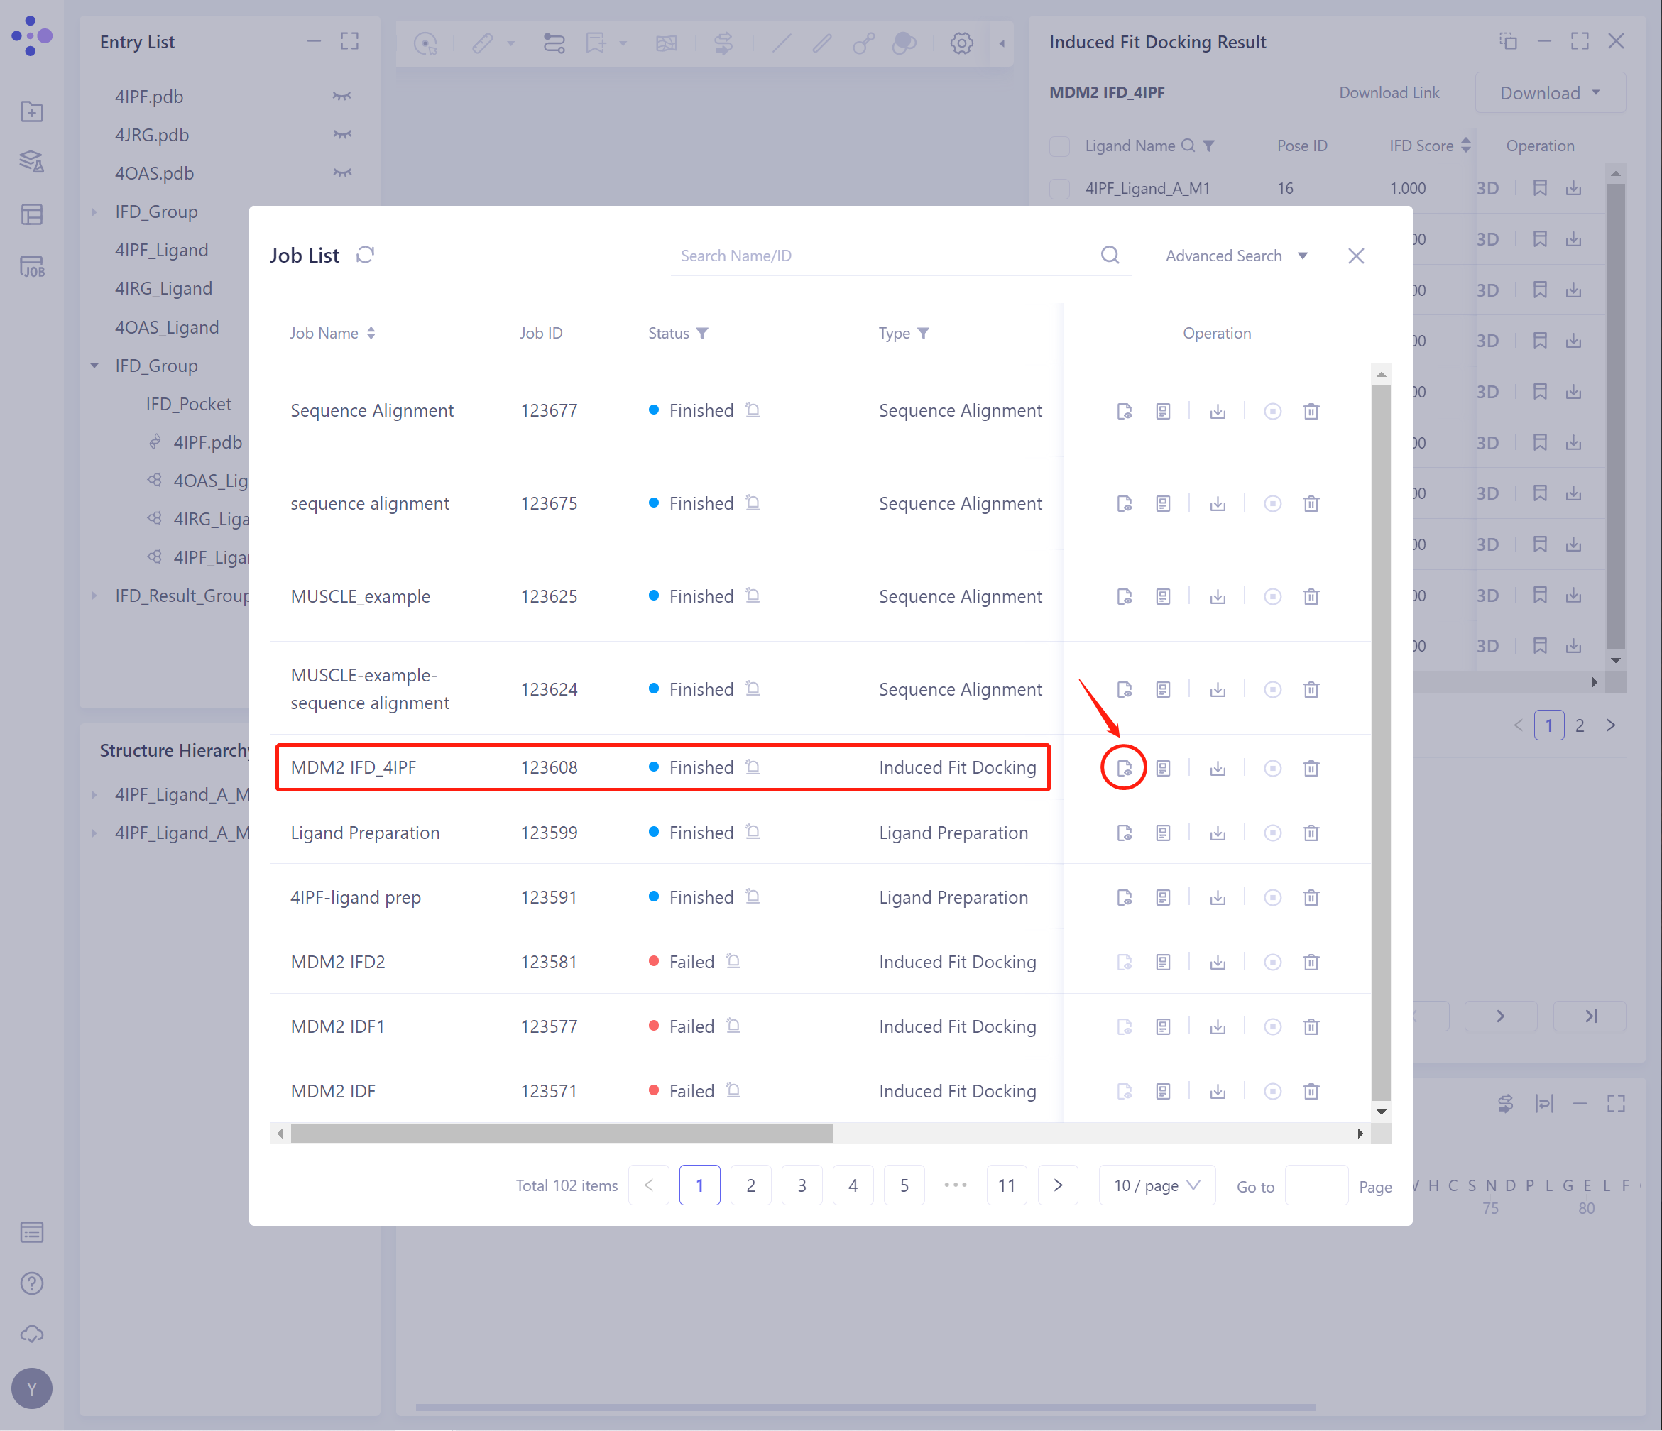Delete the Sequence Alignment job 123677
The image size is (1662, 1431).
pos(1311,411)
